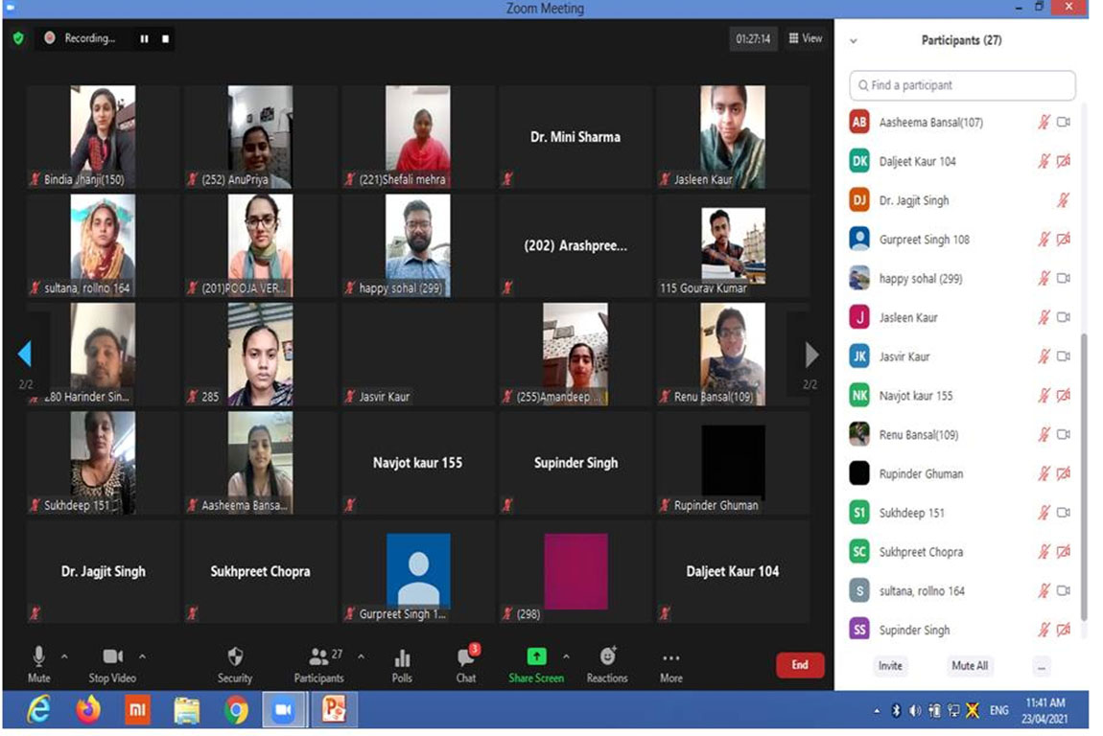This screenshot has width=1103, height=736.
Task: Click the Find a participant search field
Action: pyautogui.click(x=962, y=85)
